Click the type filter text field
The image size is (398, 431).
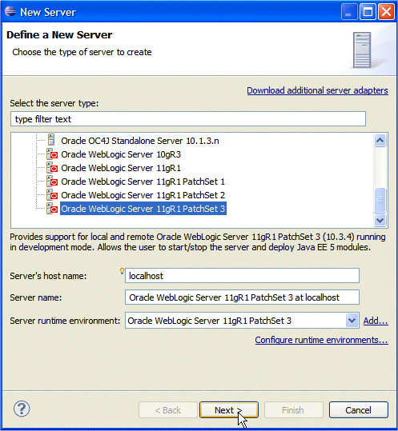click(x=188, y=119)
